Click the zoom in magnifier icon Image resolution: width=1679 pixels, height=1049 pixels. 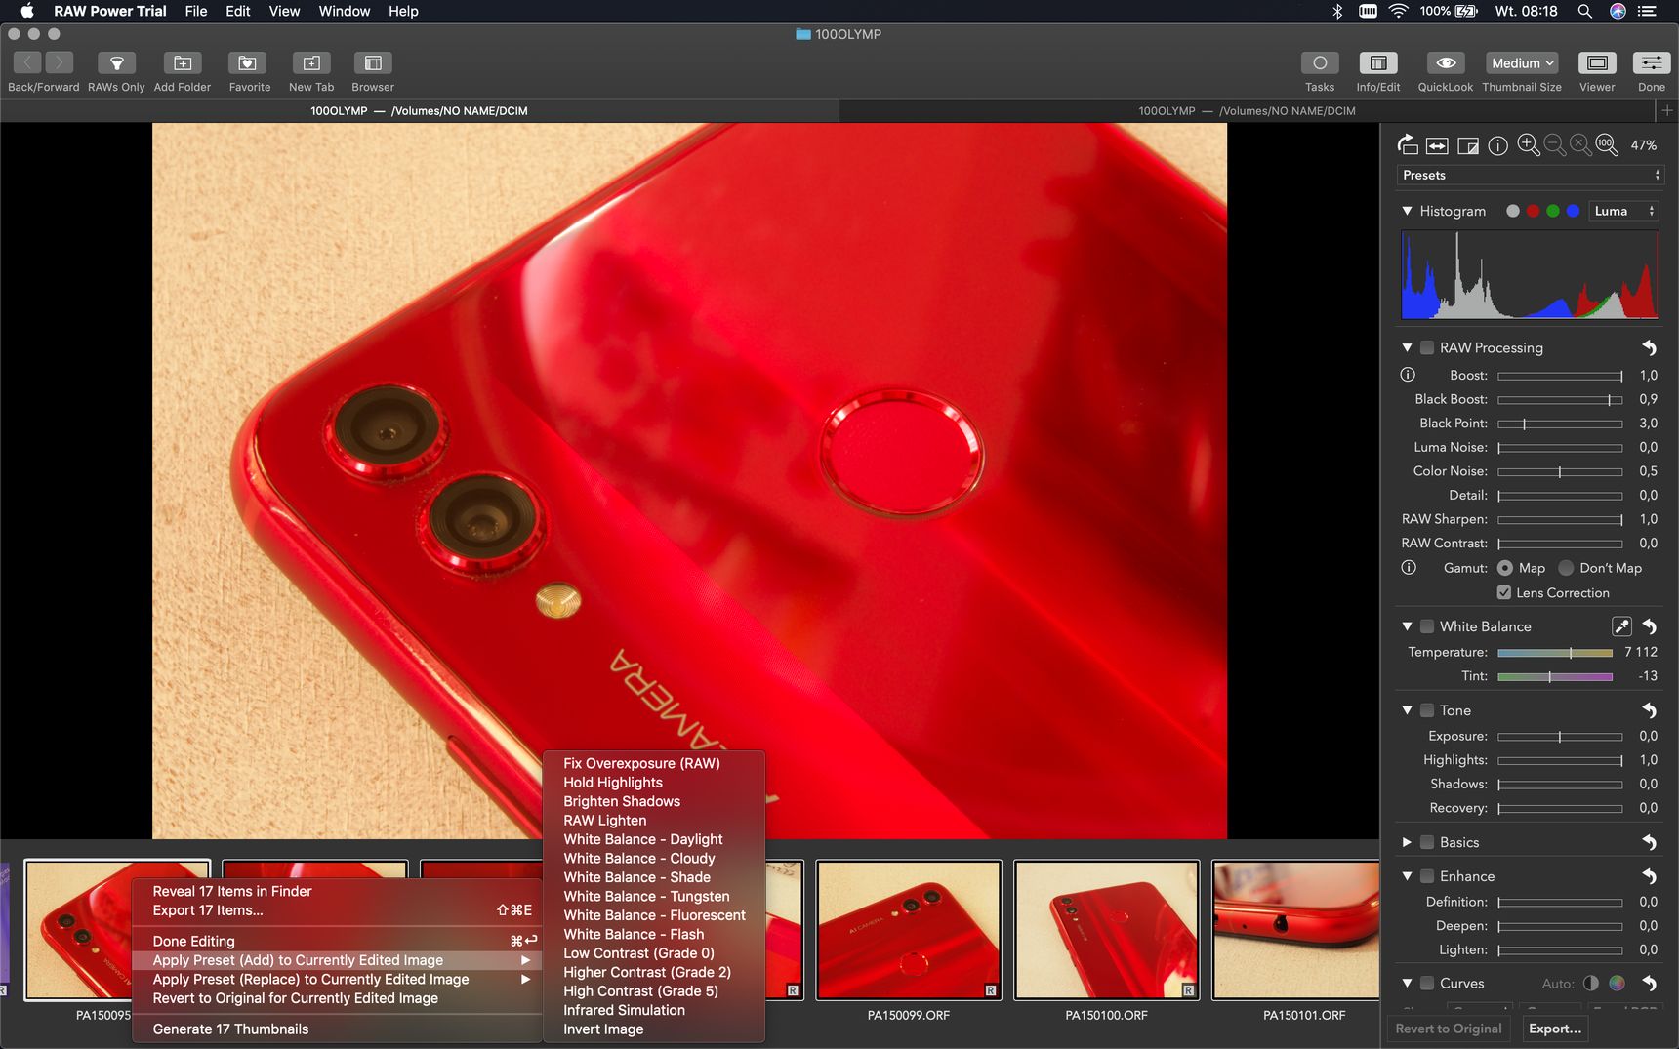coord(1529,145)
